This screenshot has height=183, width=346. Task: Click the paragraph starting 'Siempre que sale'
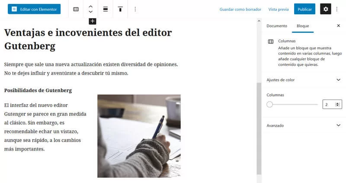click(x=91, y=69)
